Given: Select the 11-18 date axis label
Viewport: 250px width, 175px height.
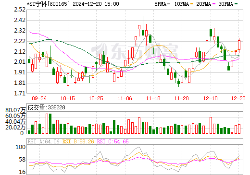Looking at the screenshot, I should [153, 98].
